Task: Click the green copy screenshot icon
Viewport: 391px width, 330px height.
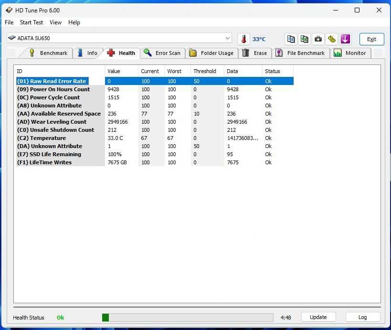Action: pyautogui.click(x=304, y=39)
